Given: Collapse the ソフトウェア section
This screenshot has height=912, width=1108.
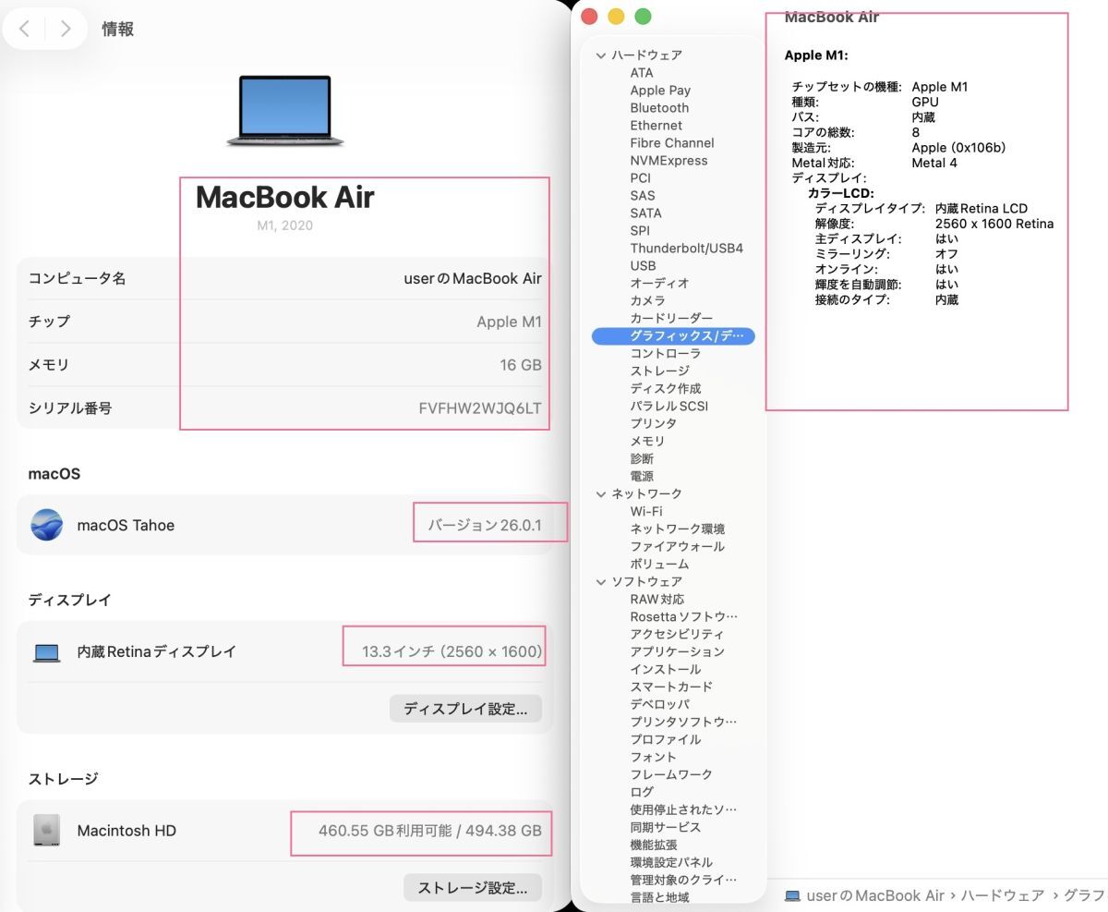Looking at the screenshot, I should point(601,582).
